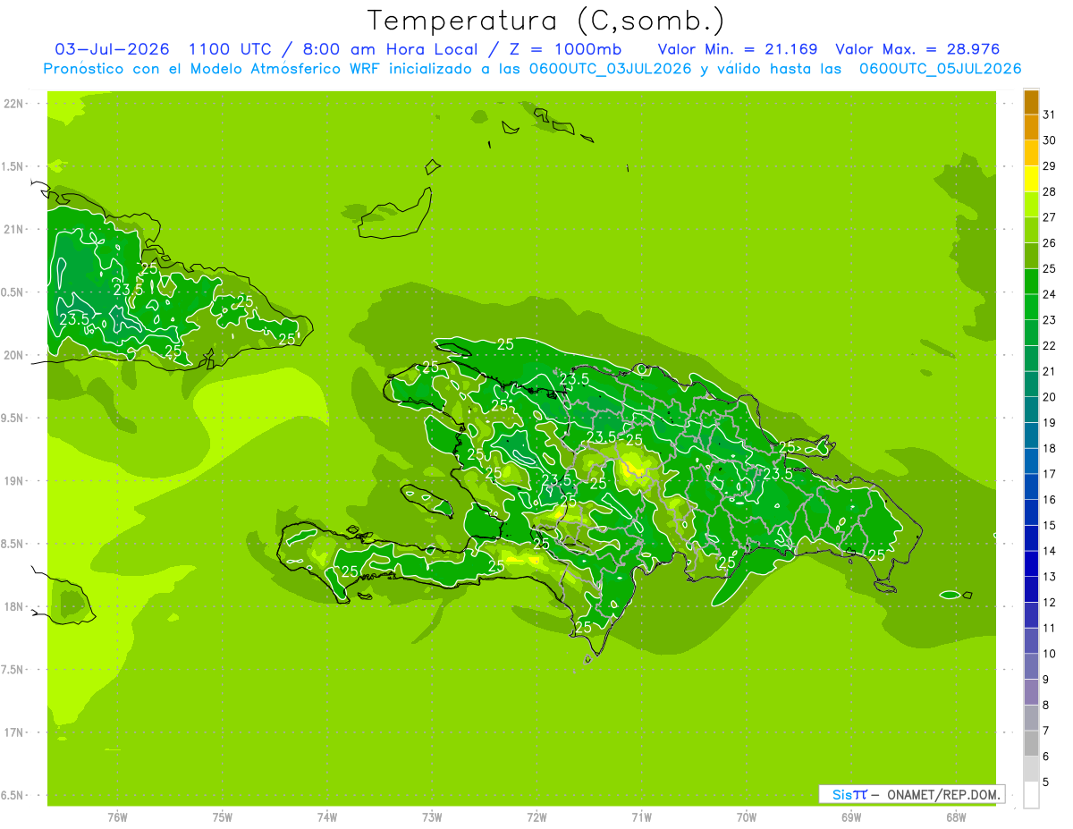Click the legend value '28'
The width and height of the screenshot is (1073, 829).
1049,191
